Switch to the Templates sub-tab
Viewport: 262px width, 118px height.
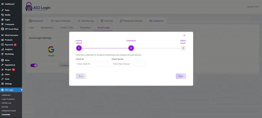(x=85, y=28)
